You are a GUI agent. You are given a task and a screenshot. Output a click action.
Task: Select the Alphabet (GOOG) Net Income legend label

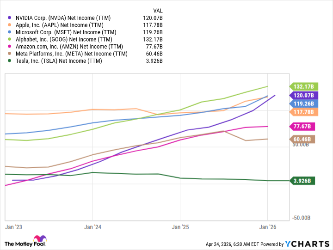[x=66, y=39]
